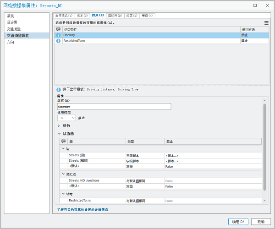
Task: Click the 确定(O) button
Action: tap(238, 221)
